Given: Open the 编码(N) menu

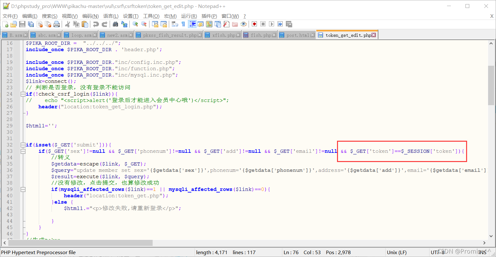Looking at the screenshot, I should (91, 16).
